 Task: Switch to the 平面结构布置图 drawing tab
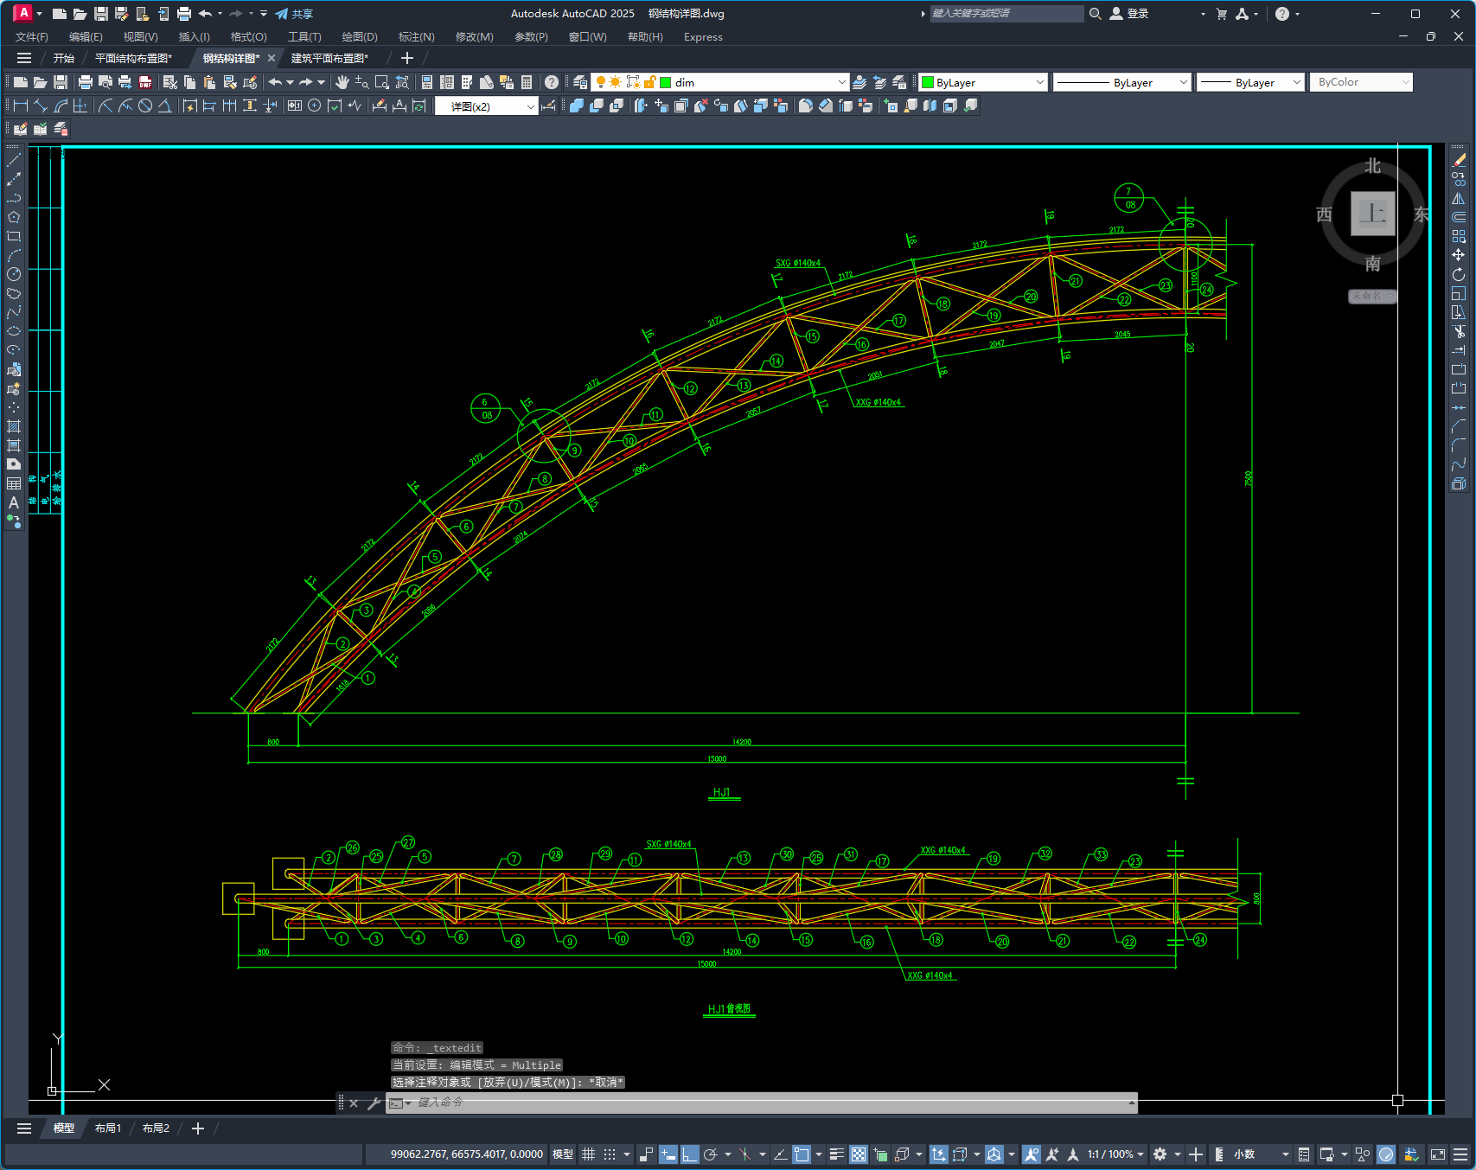133,58
